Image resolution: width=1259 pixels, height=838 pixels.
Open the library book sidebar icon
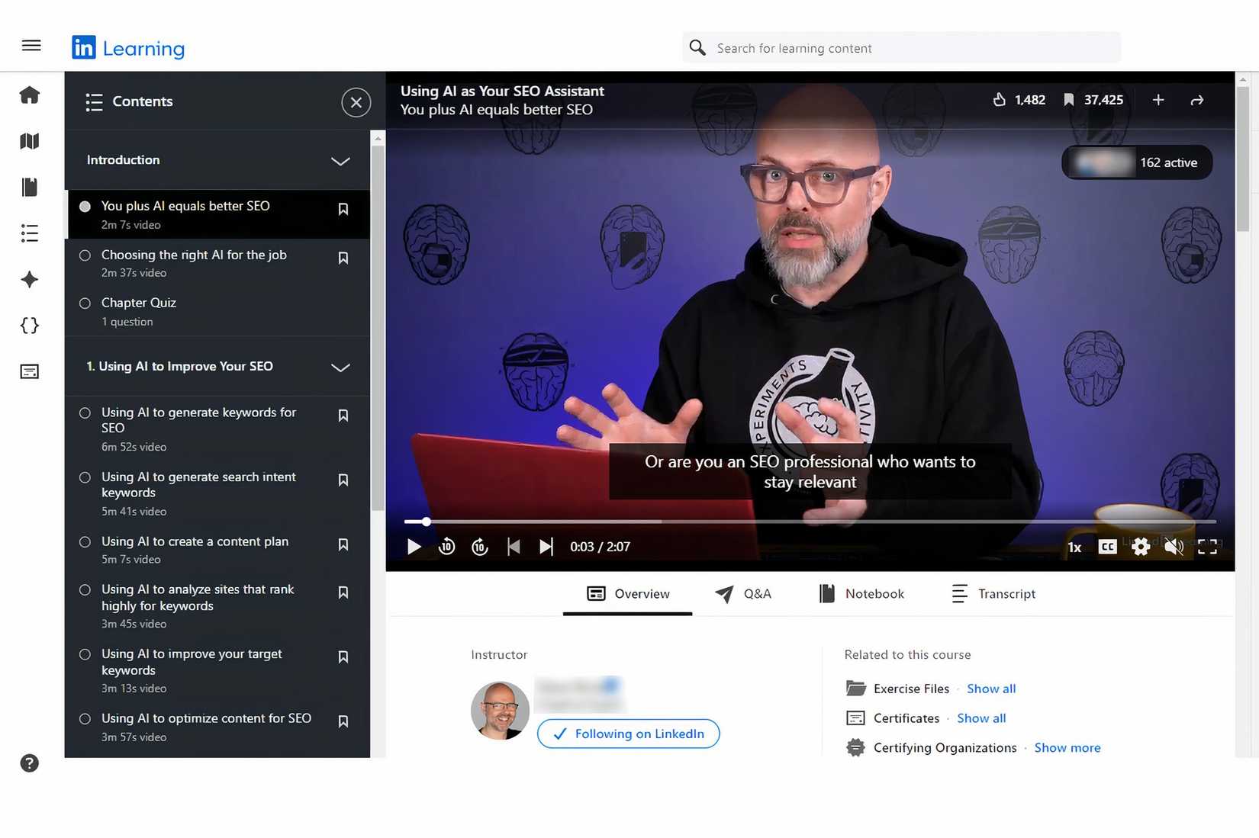30,188
